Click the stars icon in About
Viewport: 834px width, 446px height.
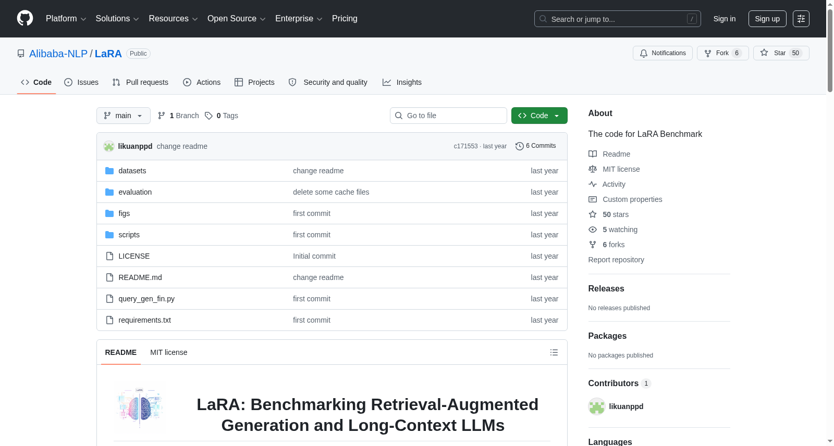pyautogui.click(x=593, y=214)
